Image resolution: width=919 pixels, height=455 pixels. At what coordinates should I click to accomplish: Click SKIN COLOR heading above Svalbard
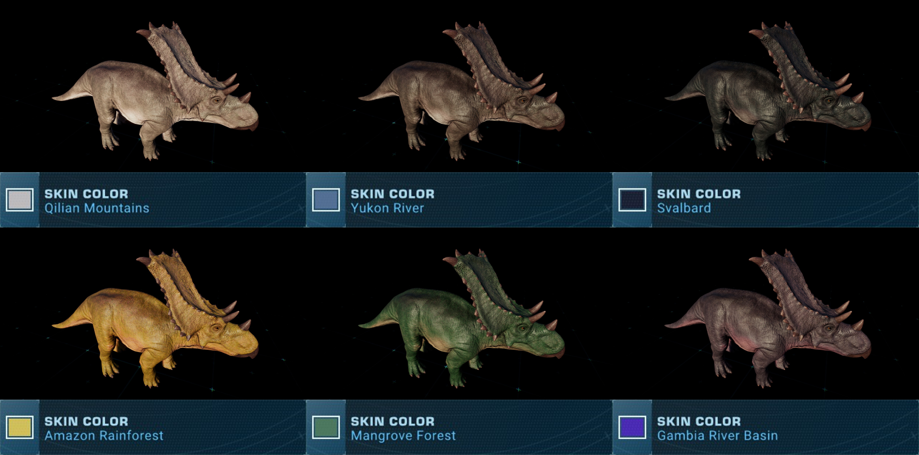pyautogui.click(x=699, y=194)
